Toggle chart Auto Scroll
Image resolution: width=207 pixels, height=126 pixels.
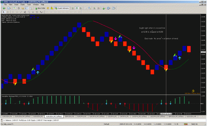point(94,8)
